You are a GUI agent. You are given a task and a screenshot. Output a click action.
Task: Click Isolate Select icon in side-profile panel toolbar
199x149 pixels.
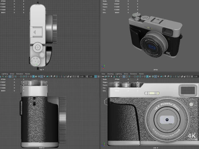[64, 77]
